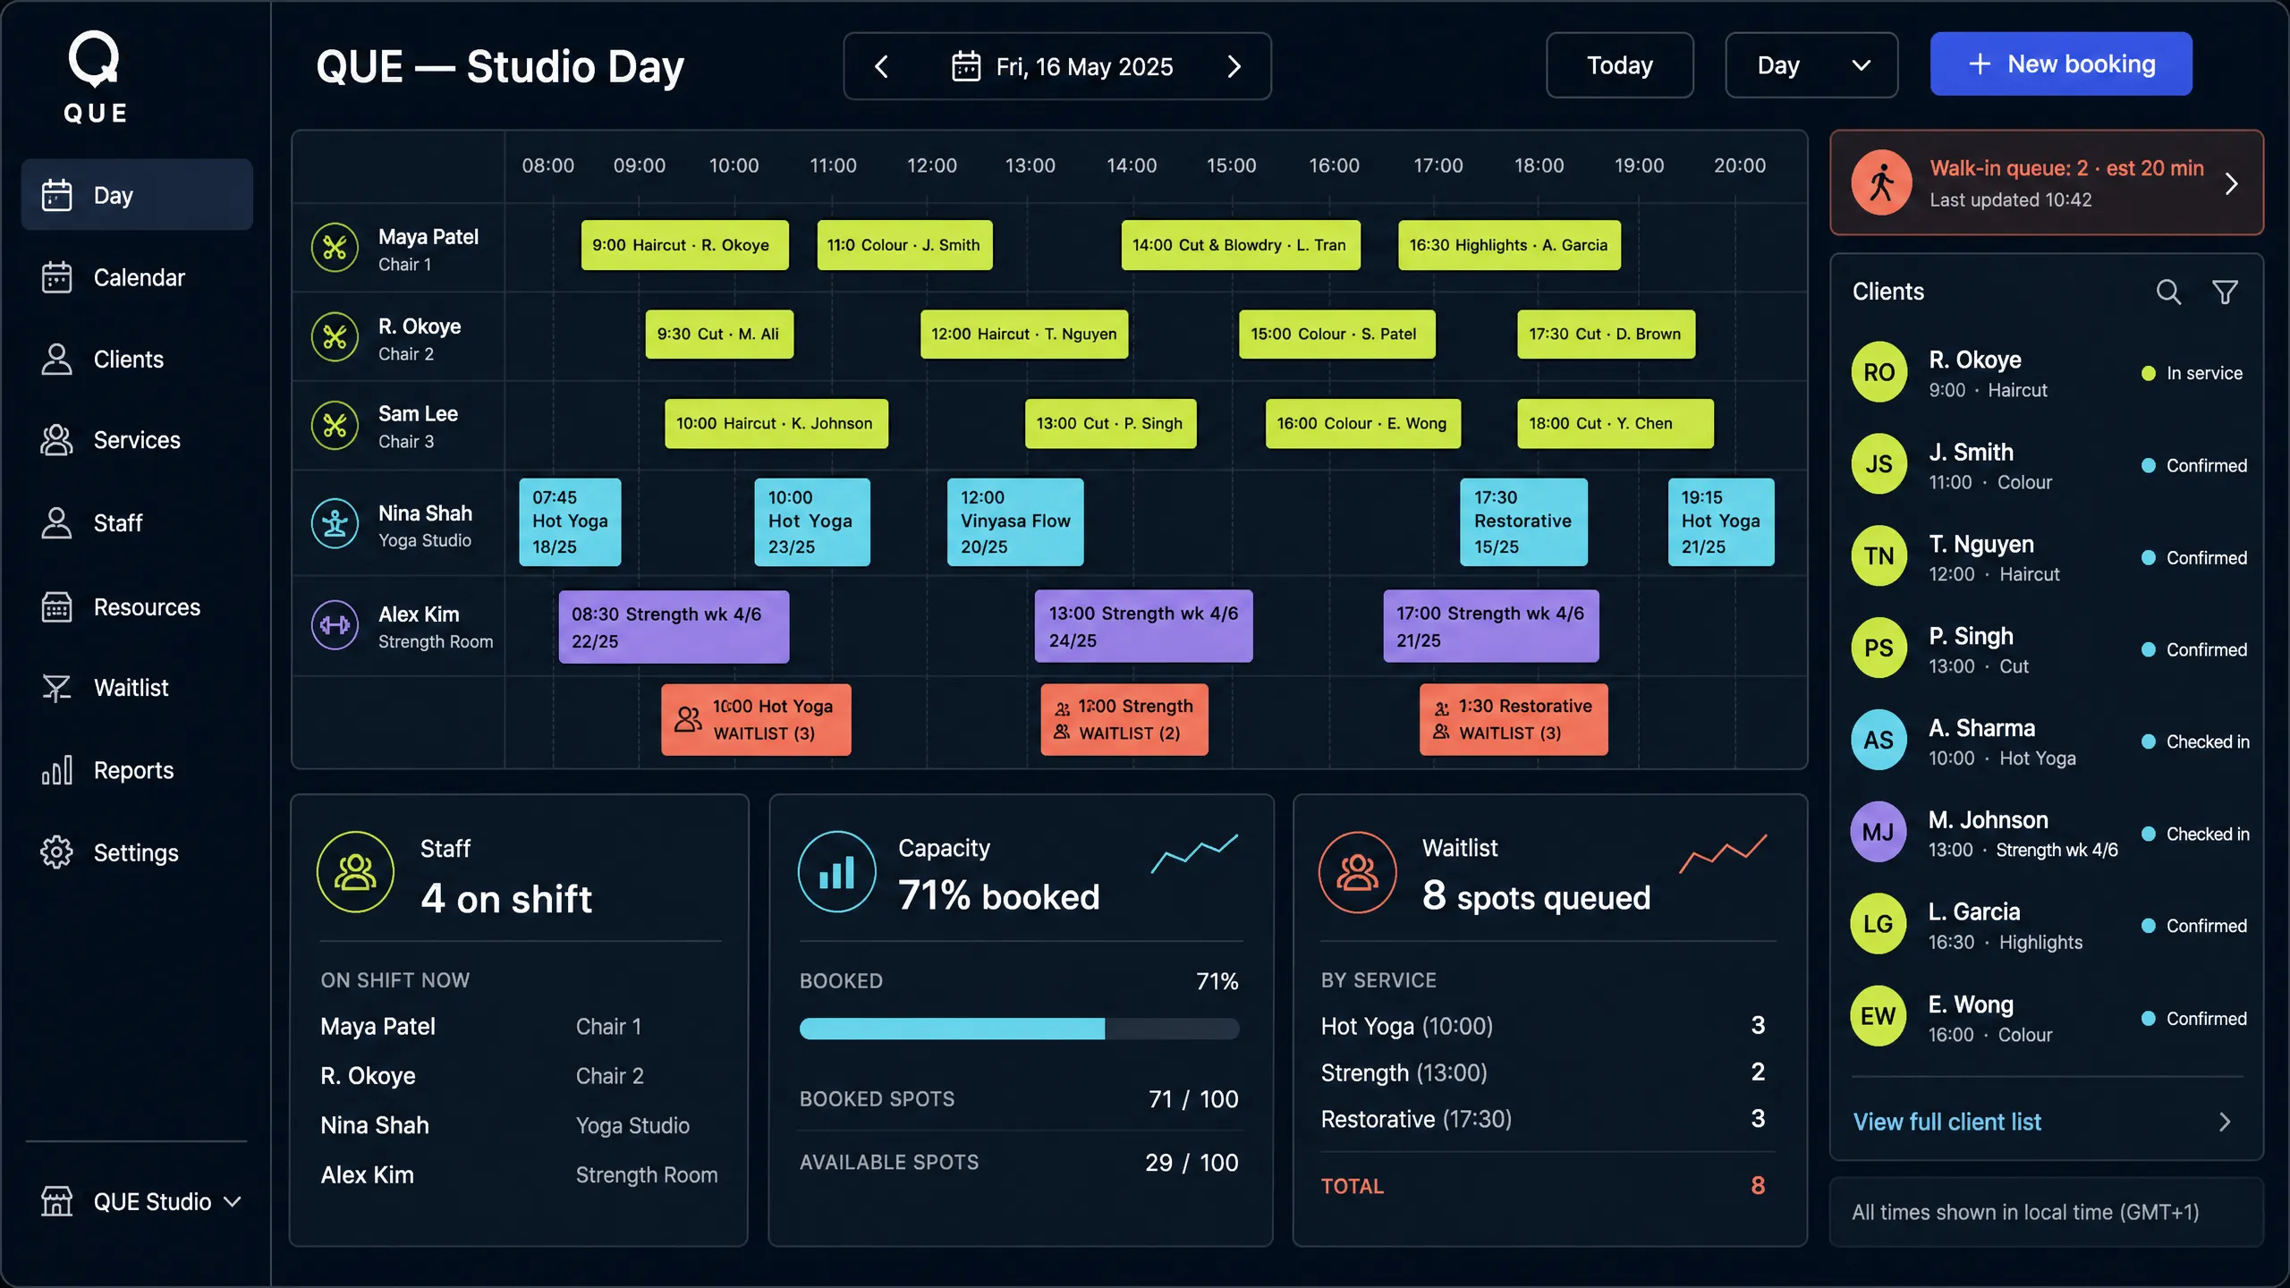Click the Capacity trend sparkline

(1194, 853)
